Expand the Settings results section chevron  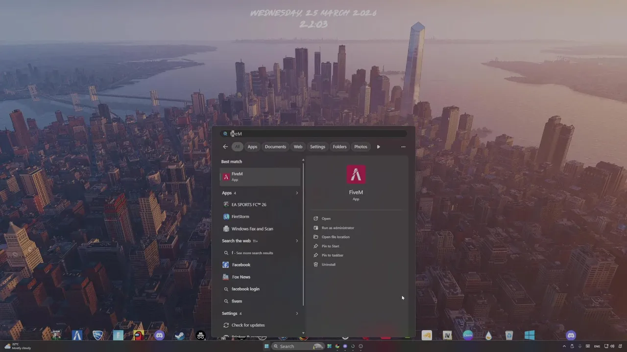(x=297, y=313)
